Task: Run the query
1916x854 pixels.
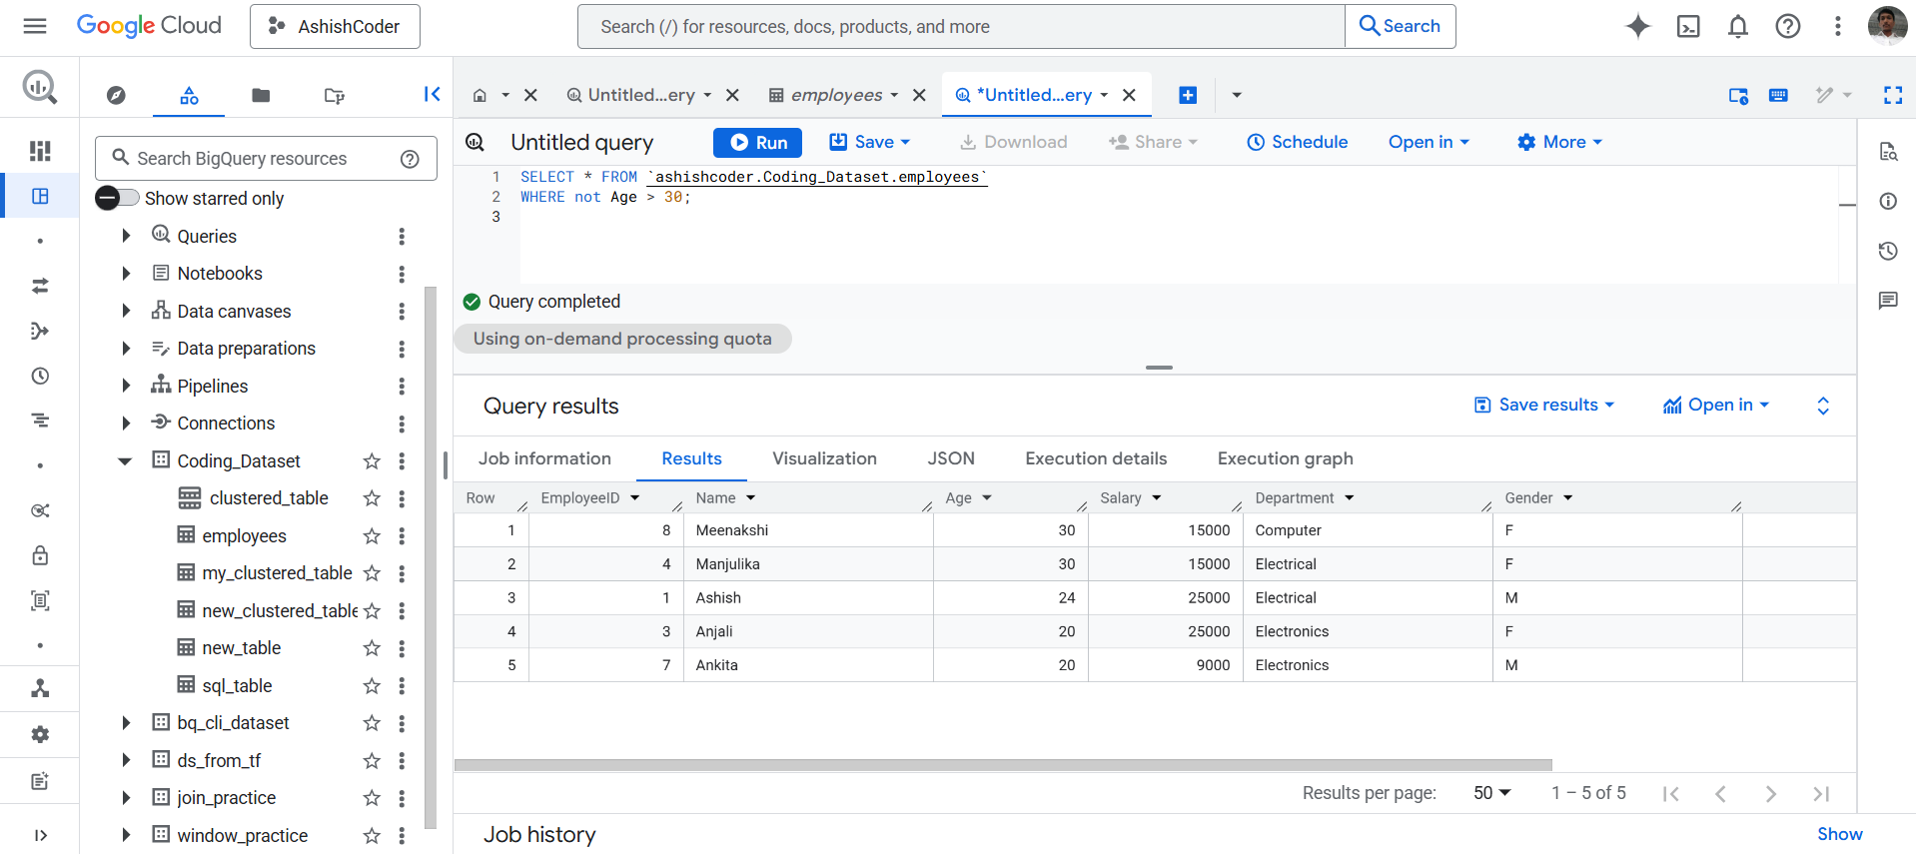Action: [757, 142]
